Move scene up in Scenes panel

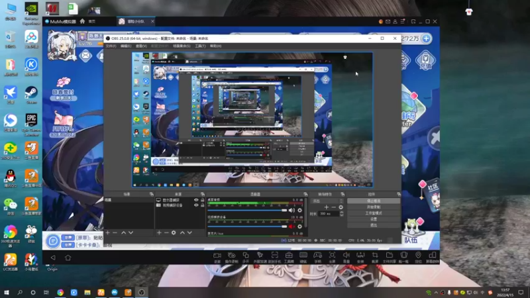tap(123, 233)
